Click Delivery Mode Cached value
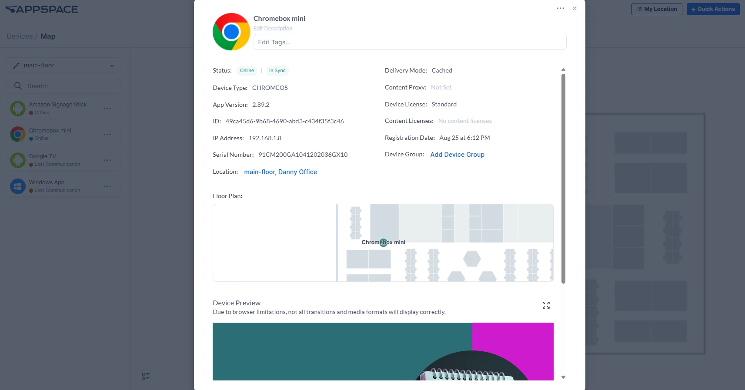Screen dimensions: 745x390 (442, 71)
